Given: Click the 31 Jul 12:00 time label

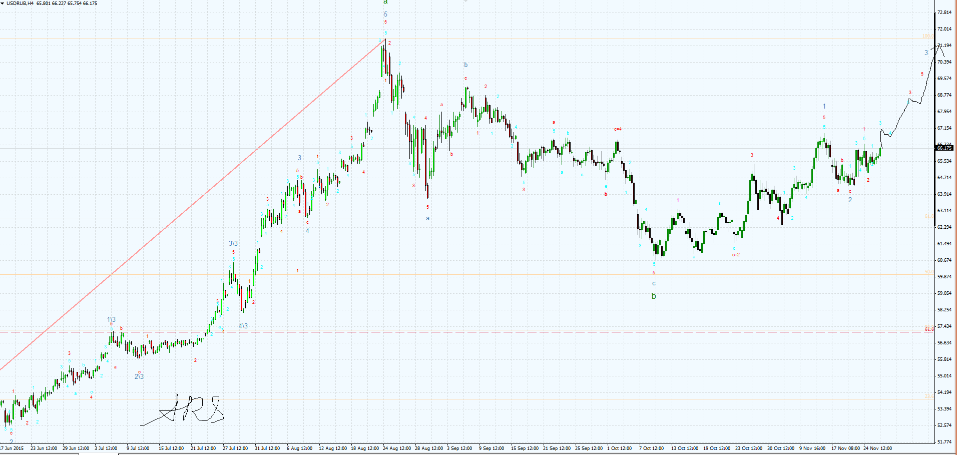Looking at the screenshot, I should [x=267, y=448].
